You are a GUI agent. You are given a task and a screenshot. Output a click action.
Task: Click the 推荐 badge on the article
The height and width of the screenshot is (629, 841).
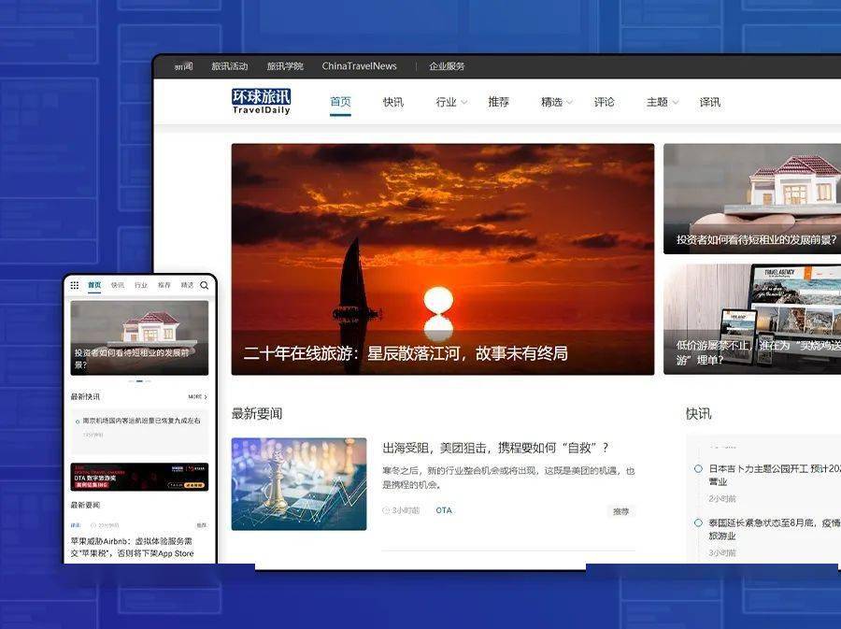[x=620, y=511]
